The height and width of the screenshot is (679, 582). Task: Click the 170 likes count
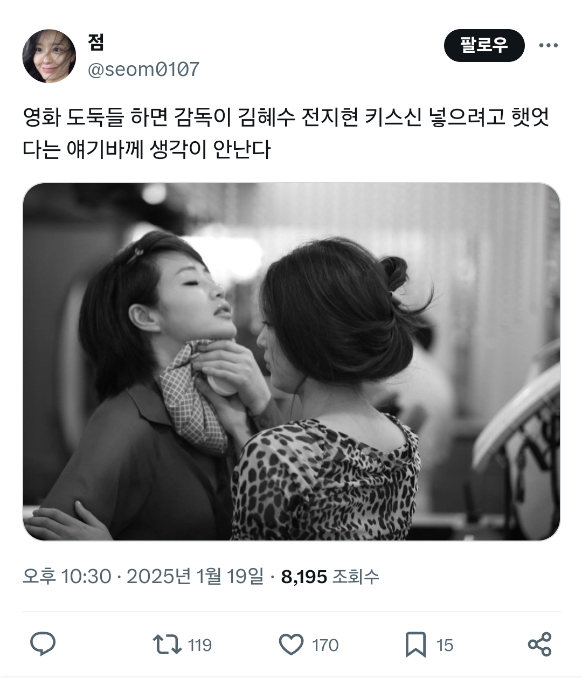point(325,645)
